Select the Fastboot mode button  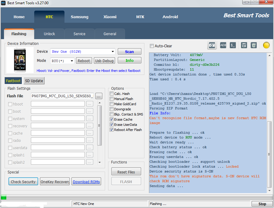point(13,81)
